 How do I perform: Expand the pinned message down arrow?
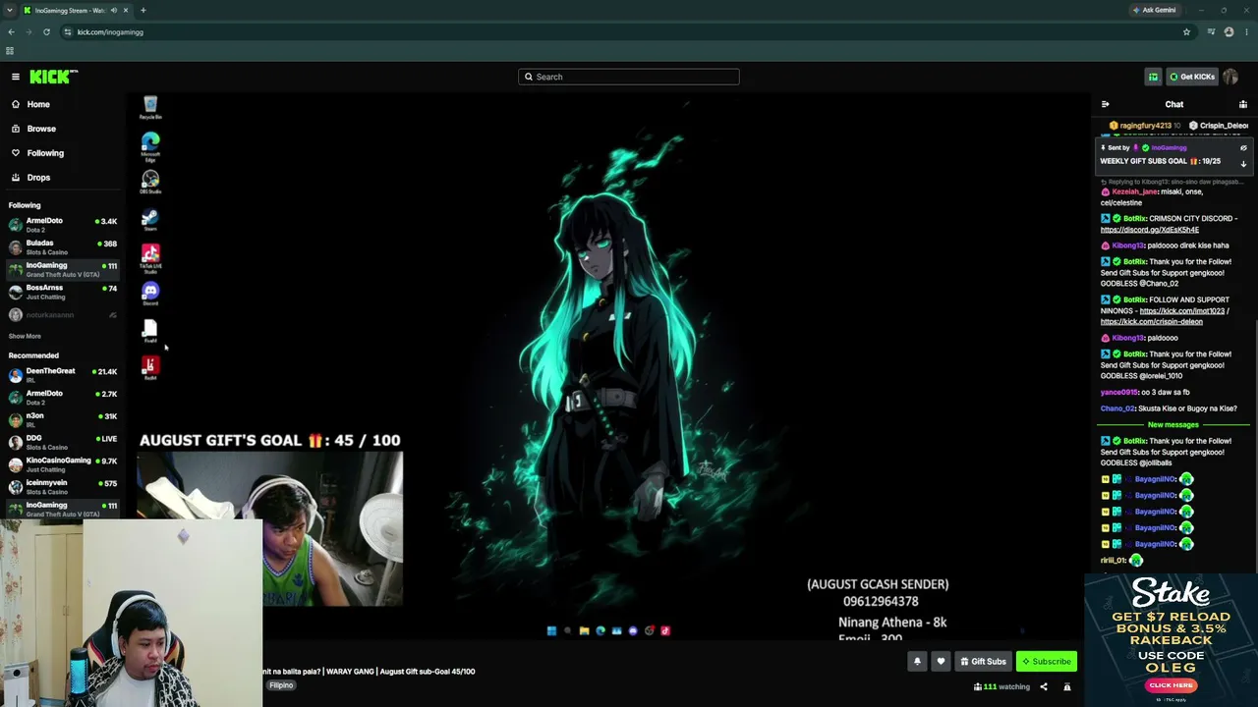(x=1243, y=164)
